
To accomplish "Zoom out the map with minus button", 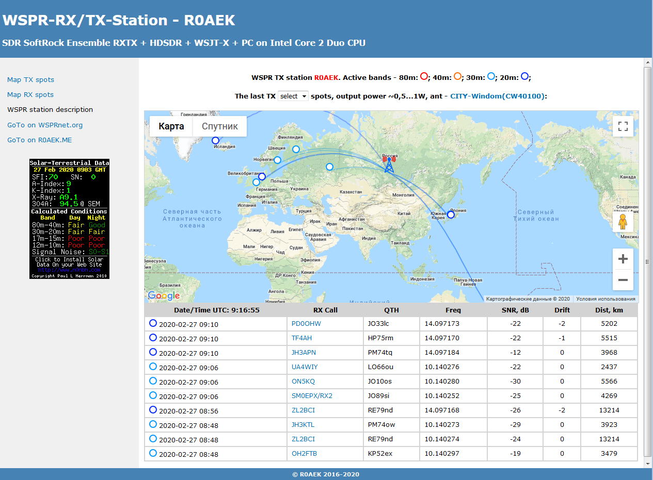I will pos(623,280).
